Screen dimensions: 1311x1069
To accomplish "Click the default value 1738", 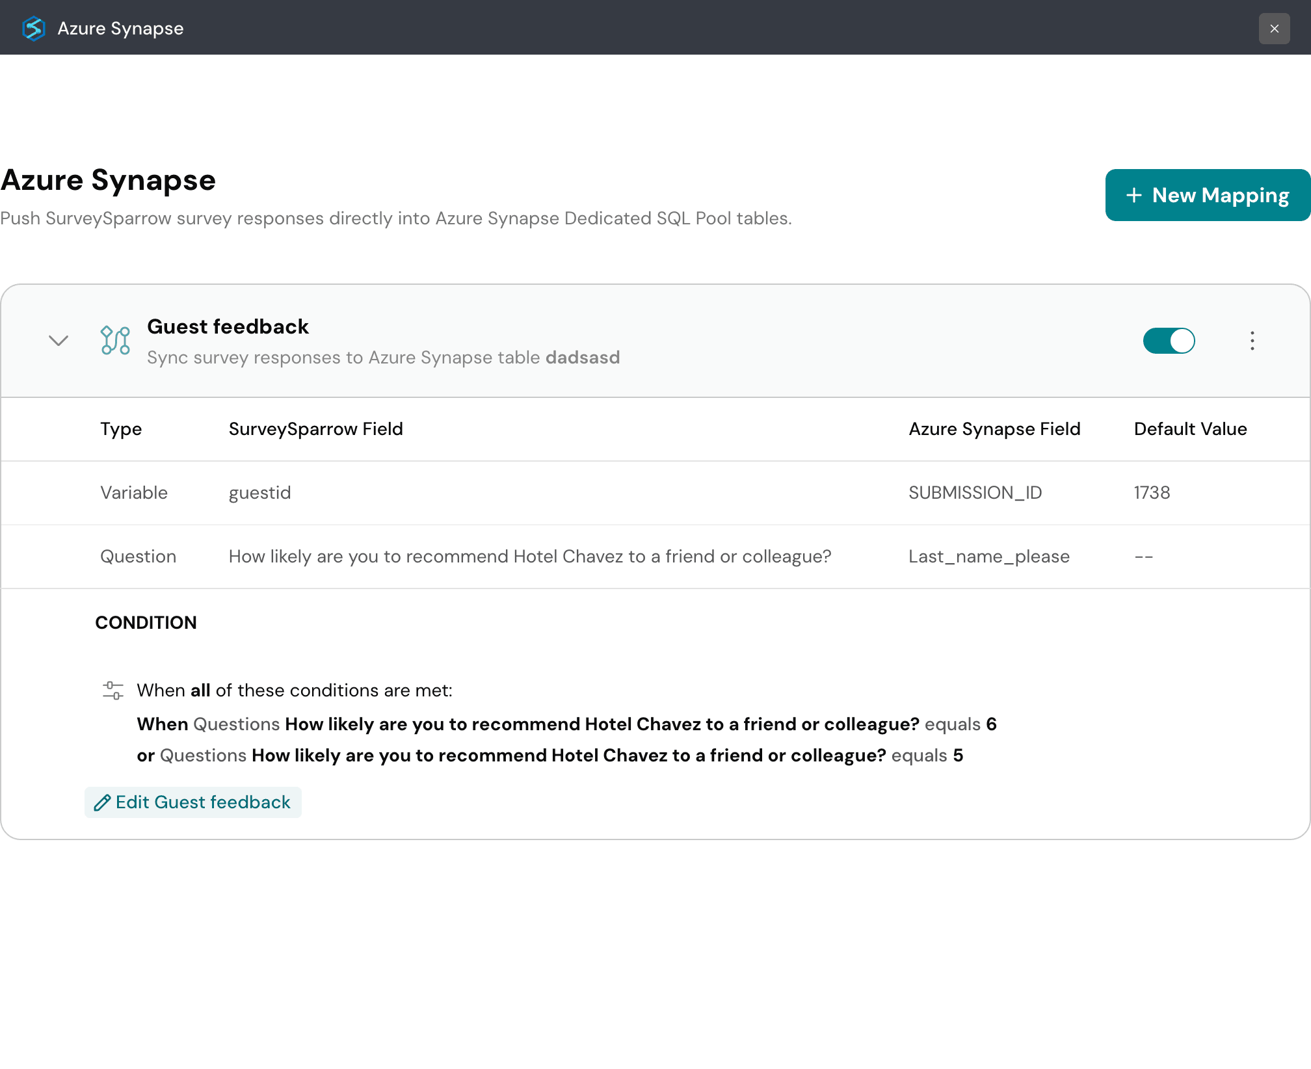I will point(1151,492).
